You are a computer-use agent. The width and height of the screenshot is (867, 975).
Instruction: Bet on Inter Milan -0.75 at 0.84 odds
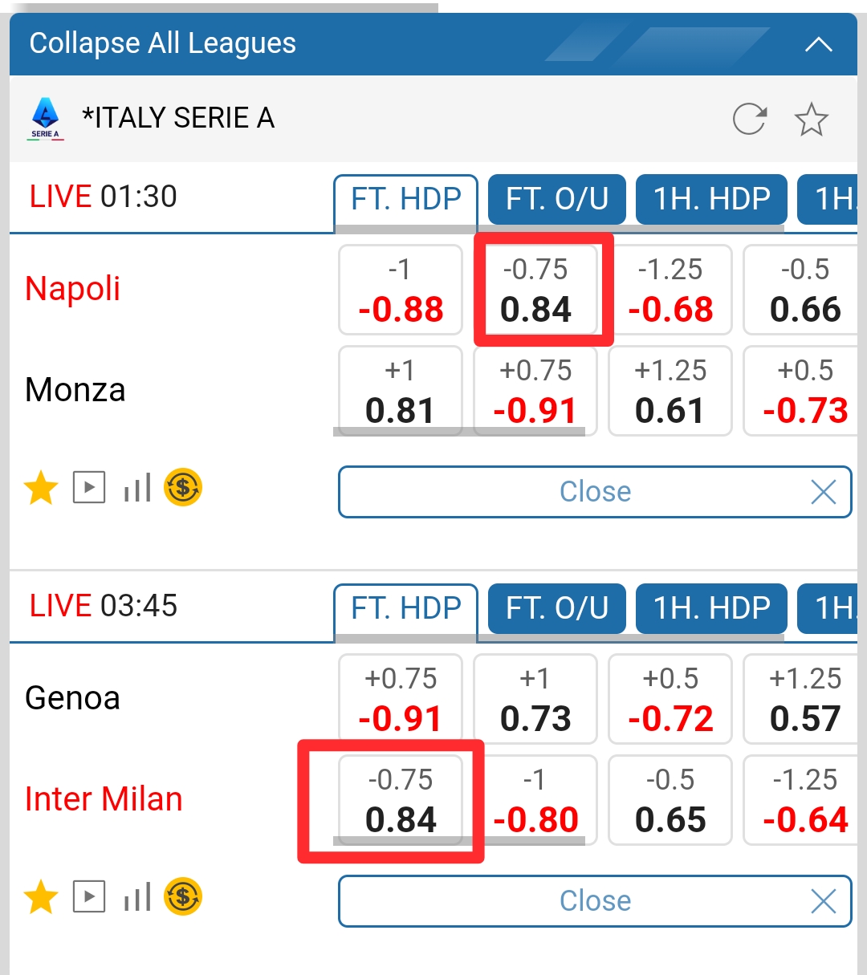click(401, 800)
